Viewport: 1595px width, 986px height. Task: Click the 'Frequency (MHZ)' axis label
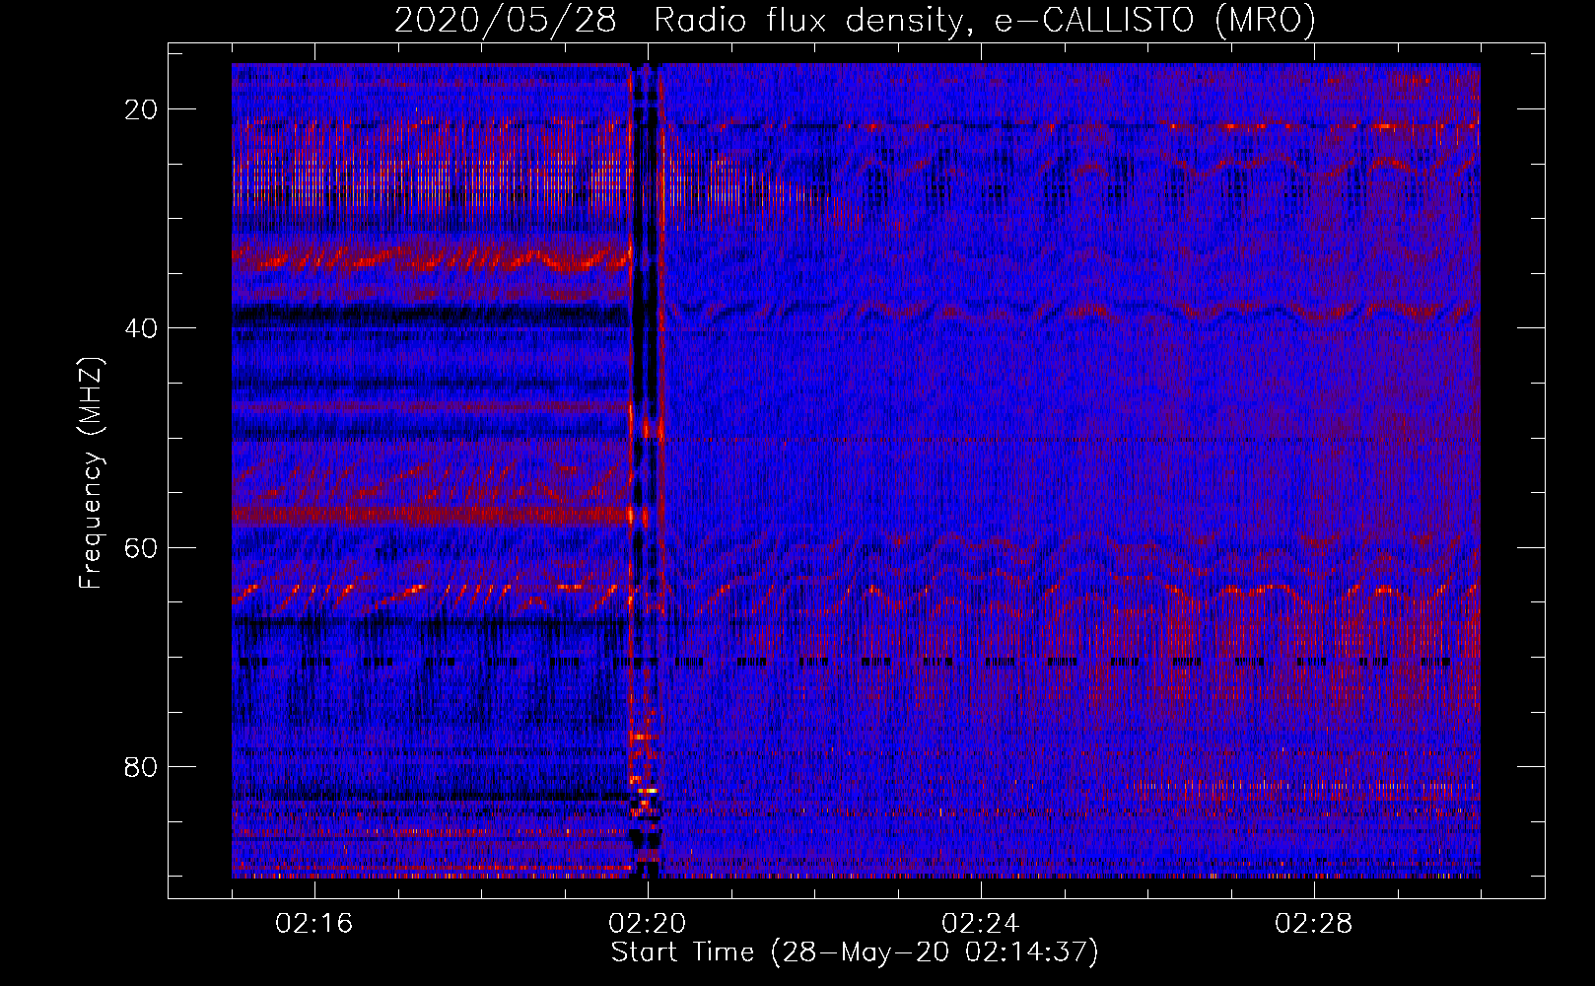point(91,473)
